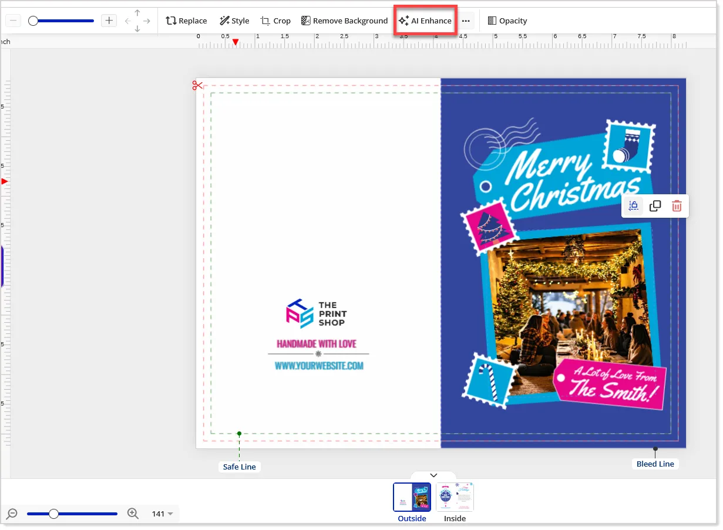Viewport: 723px width, 530px height.
Task: Click the red marker on the horizontal ruler
Action: pyautogui.click(x=236, y=42)
